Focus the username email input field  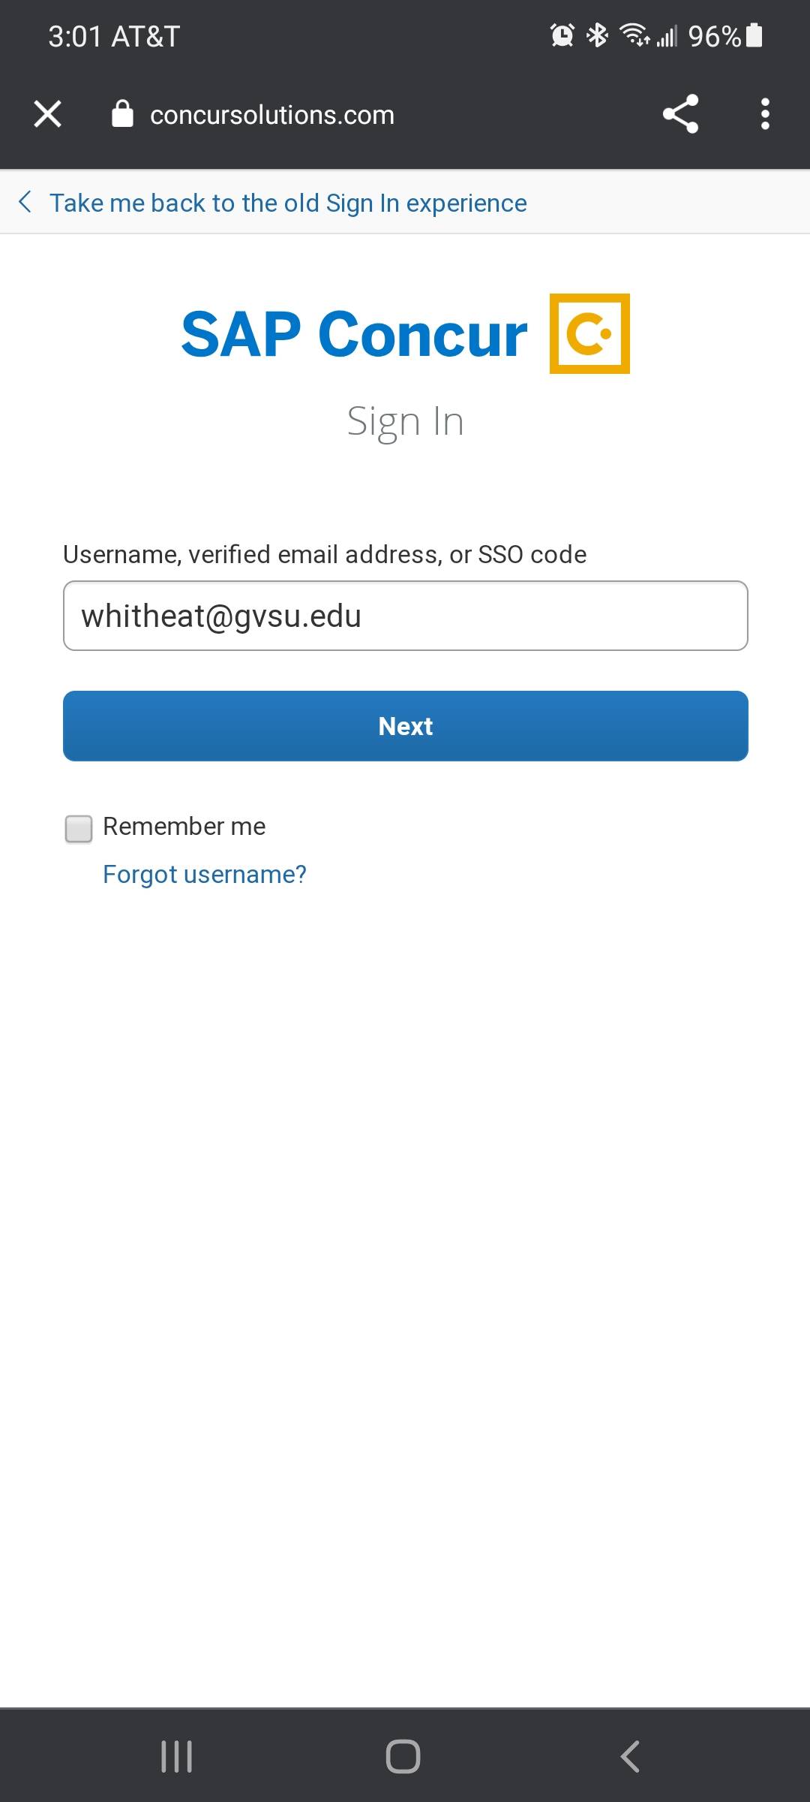pyautogui.click(x=405, y=616)
